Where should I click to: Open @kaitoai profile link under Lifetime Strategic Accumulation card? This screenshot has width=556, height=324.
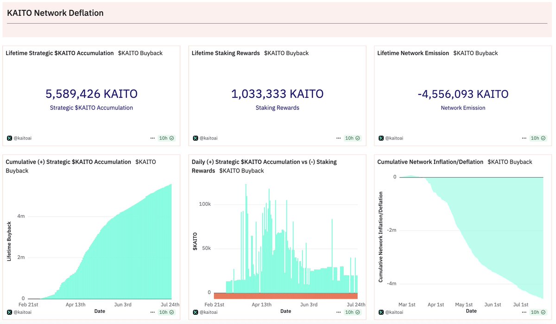[22, 138]
